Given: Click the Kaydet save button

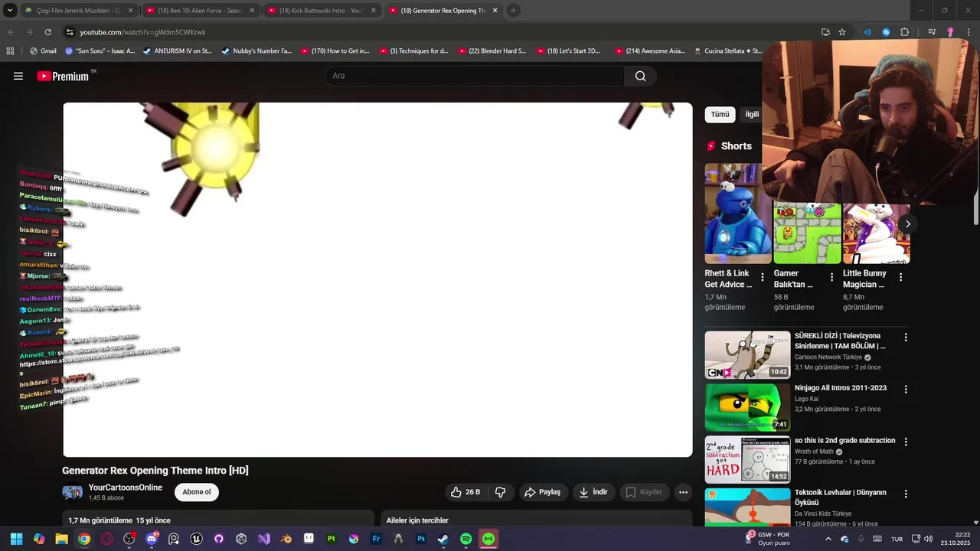Looking at the screenshot, I should 644,492.
